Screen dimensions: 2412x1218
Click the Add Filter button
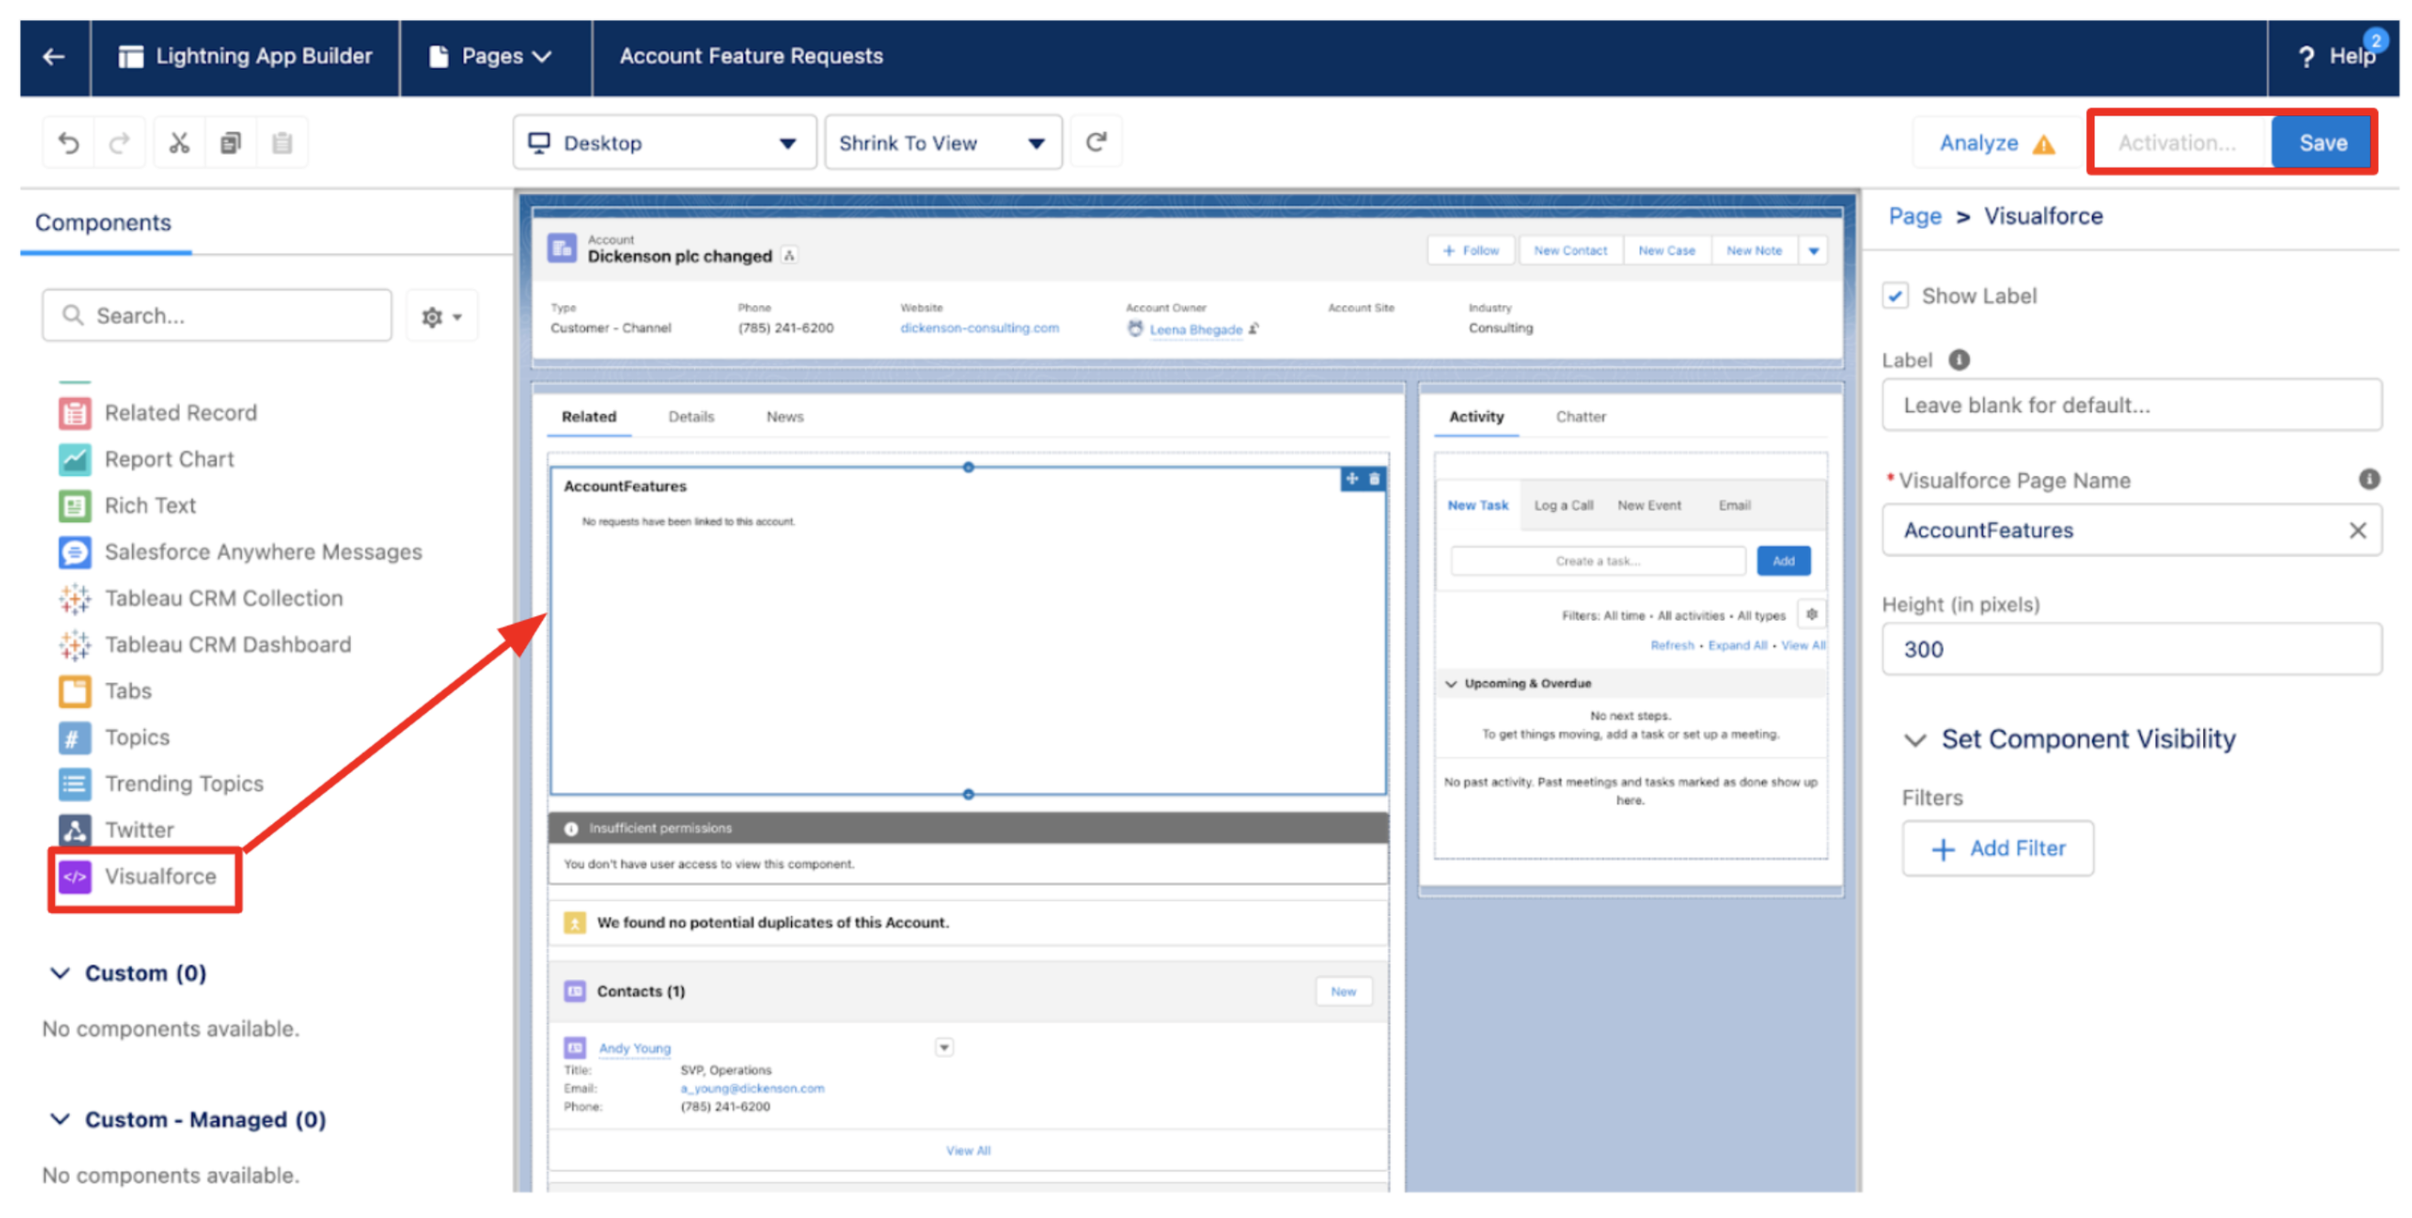1997,848
